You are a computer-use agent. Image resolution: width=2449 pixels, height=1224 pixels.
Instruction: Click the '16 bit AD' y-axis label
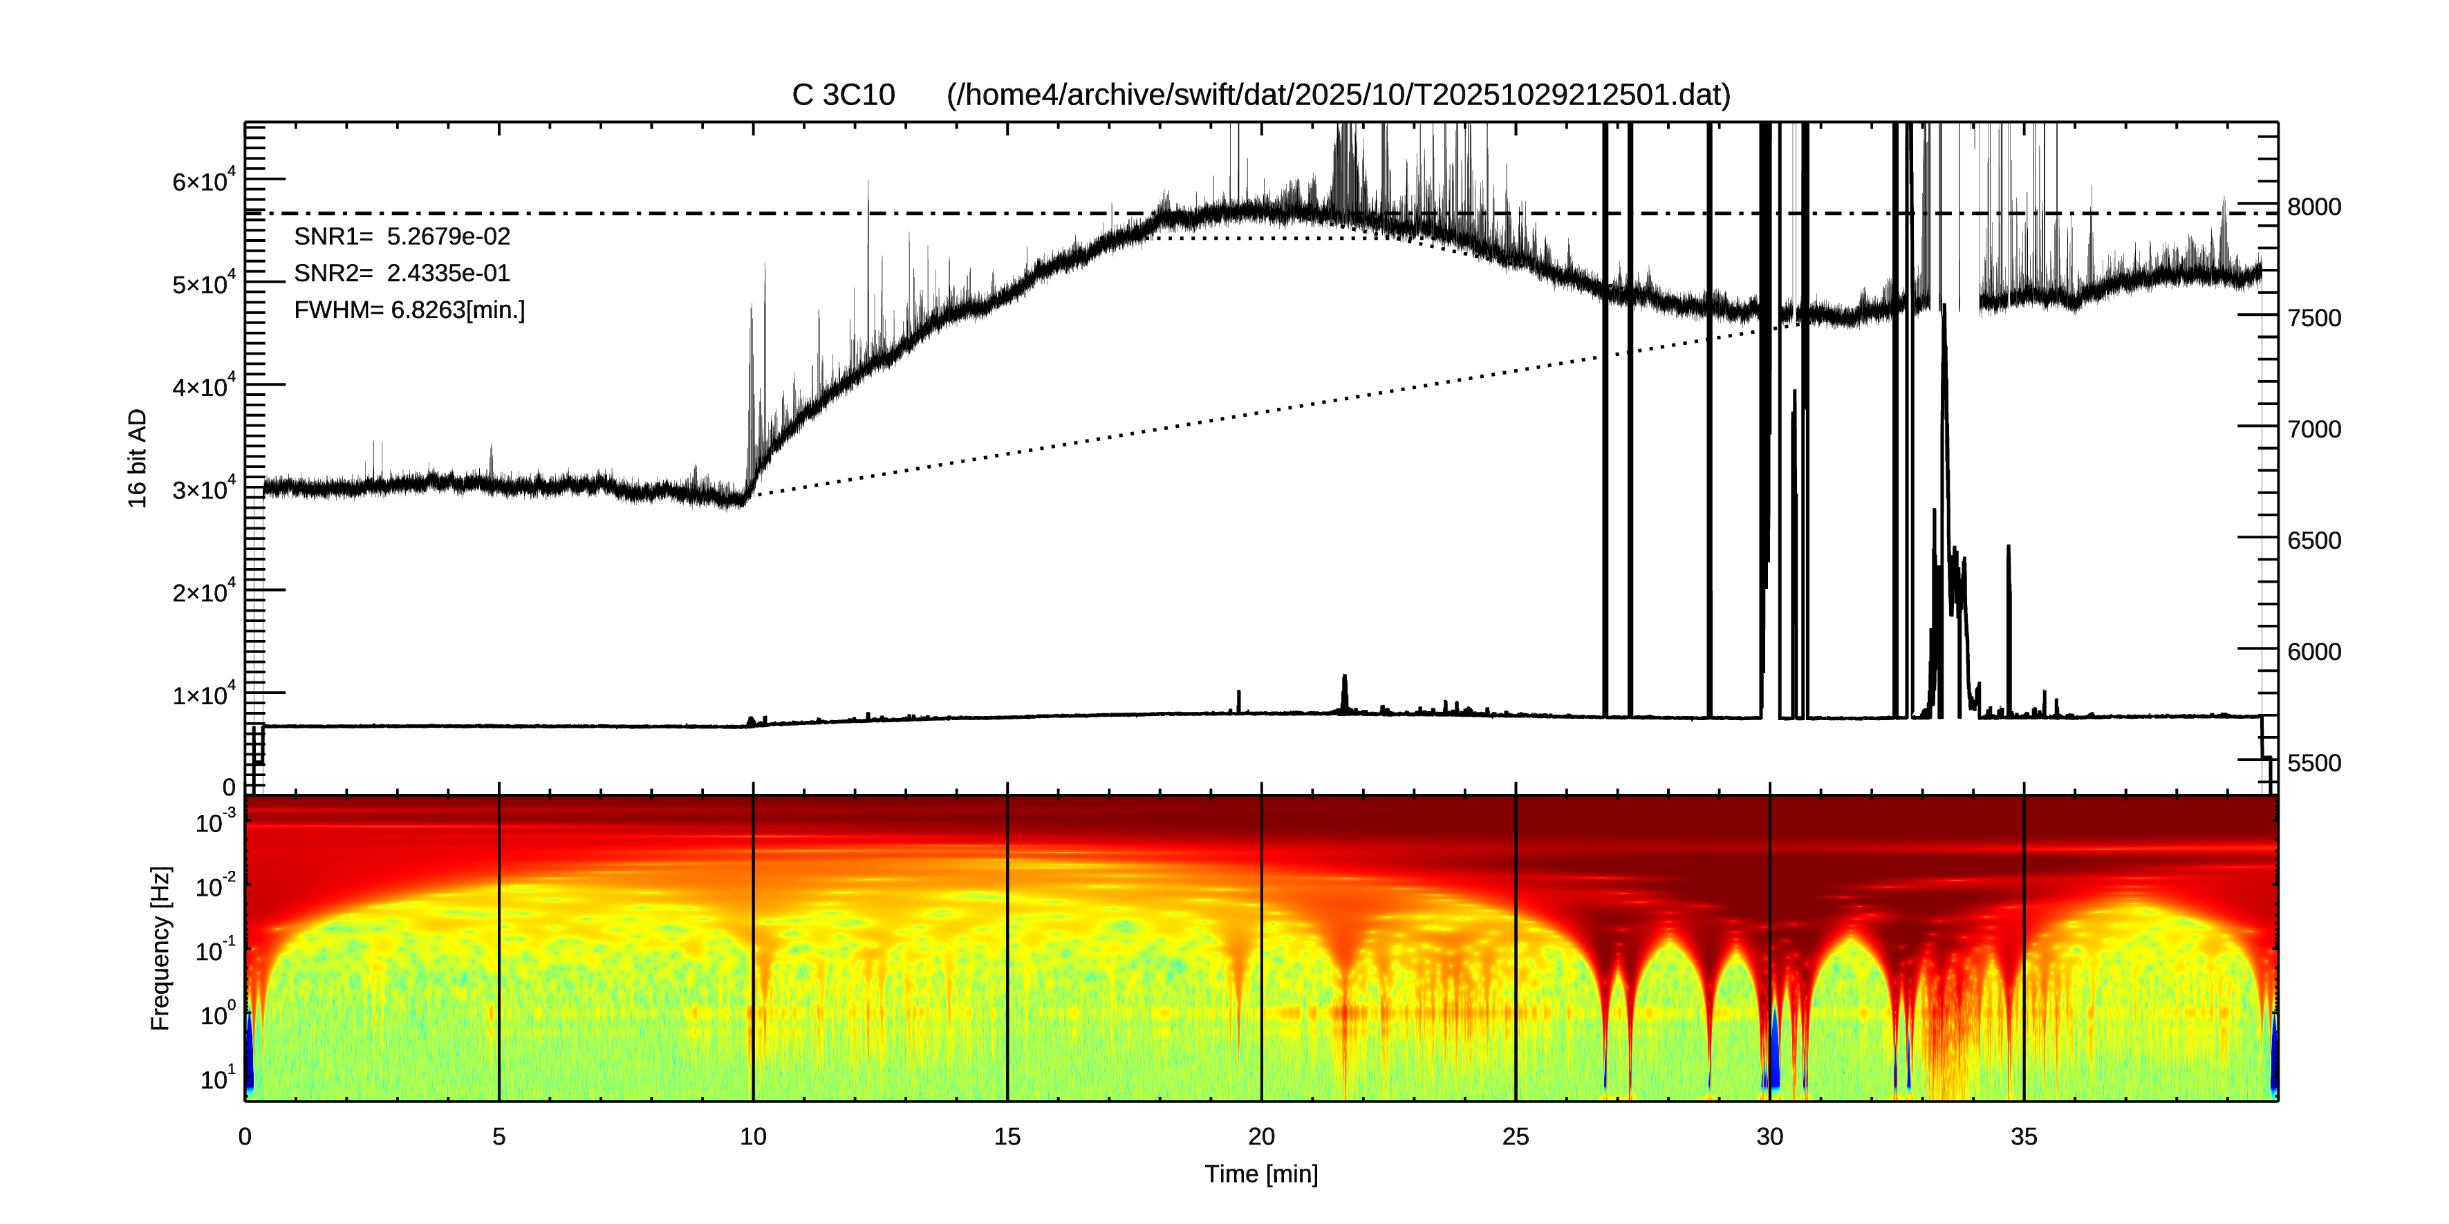(x=138, y=458)
